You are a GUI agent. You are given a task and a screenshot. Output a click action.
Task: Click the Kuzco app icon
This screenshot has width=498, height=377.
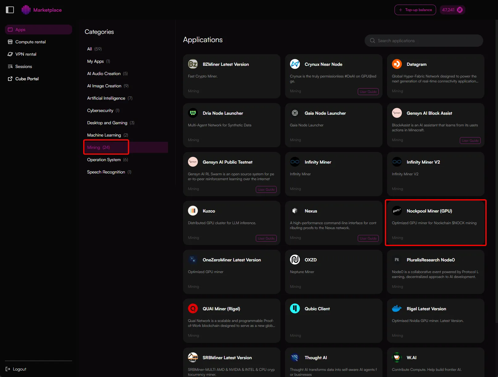193,211
